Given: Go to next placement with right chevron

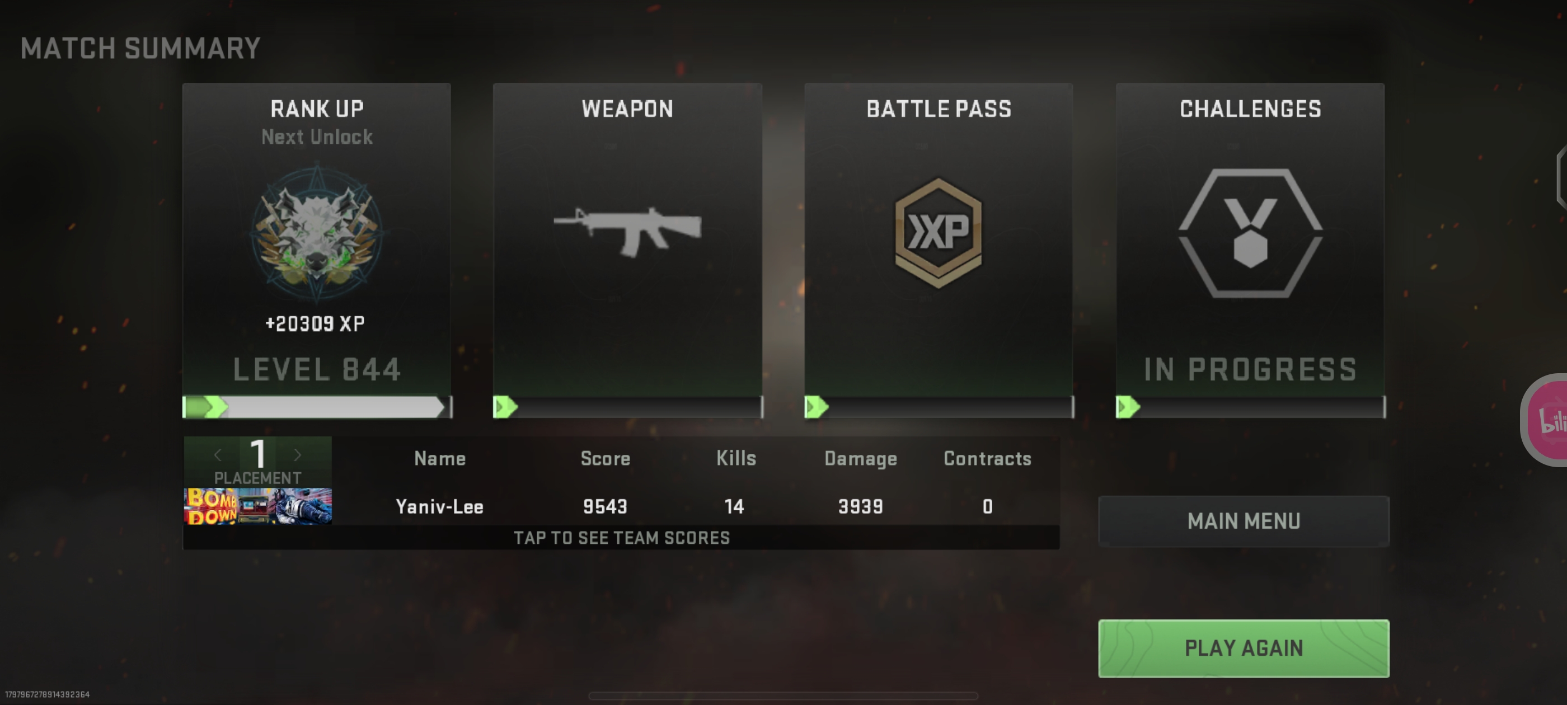Looking at the screenshot, I should (297, 454).
